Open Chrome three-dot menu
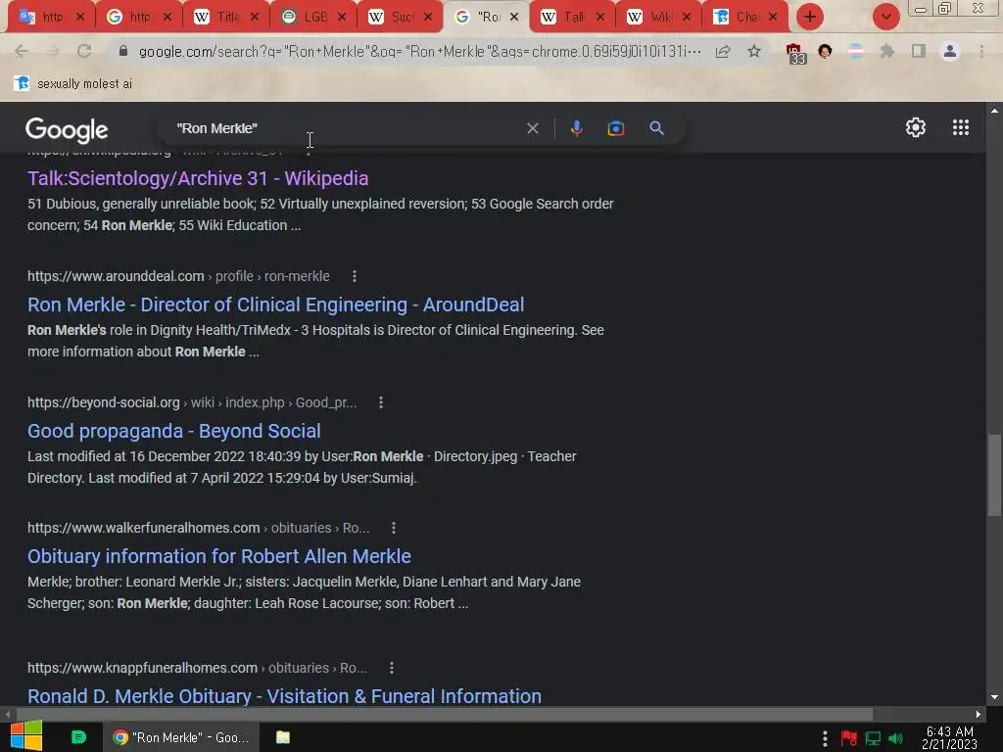 pyautogui.click(x=981, y=51)
